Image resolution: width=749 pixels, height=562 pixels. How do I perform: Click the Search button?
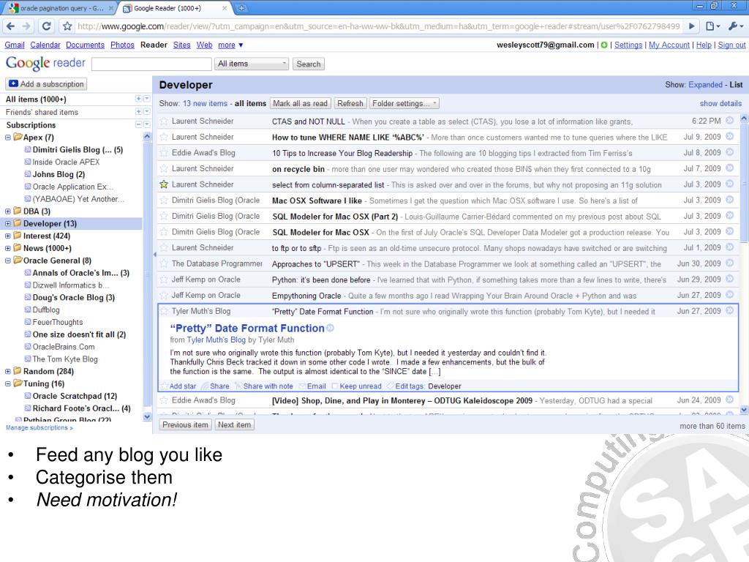click(x=308, y=64)
